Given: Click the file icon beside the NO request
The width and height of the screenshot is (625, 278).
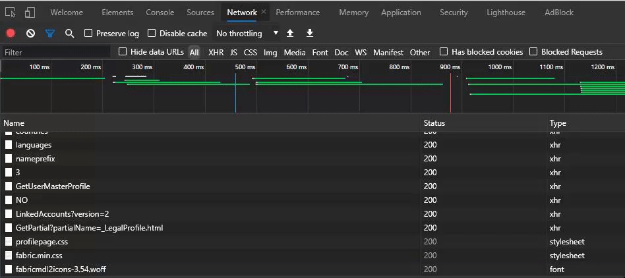Looking at the screenshot, I should coord(9,200).
